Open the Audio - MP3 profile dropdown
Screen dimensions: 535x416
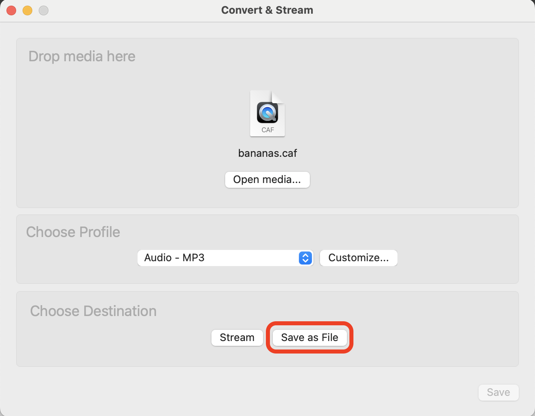226,258
